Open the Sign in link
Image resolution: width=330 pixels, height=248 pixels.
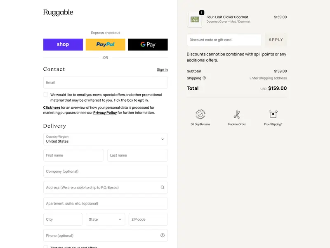point(162,69)
